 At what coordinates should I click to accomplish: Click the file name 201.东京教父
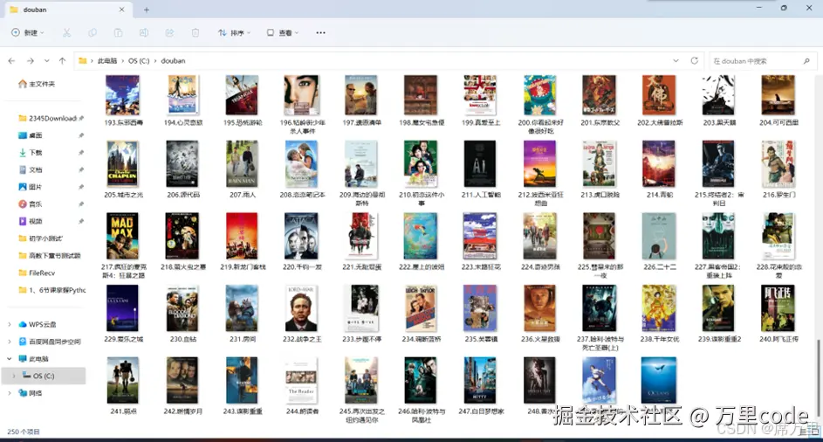click(600, 122)
